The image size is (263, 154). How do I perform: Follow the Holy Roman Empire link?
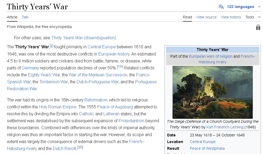58,107
